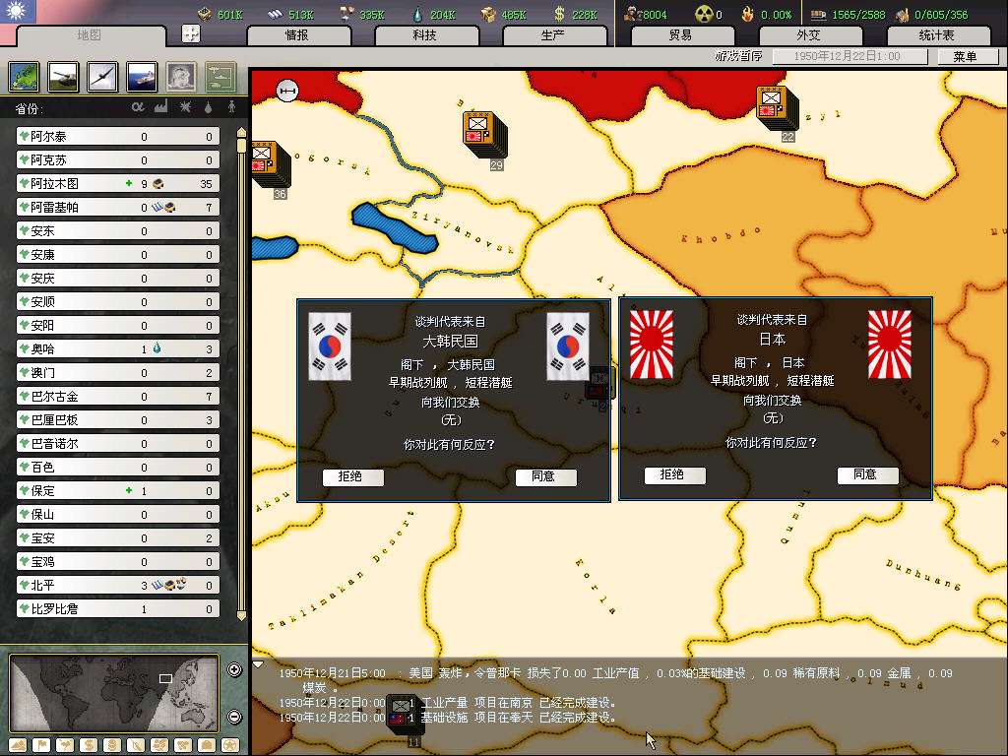Click the energy crate icon showing 601K

(205, 14)
